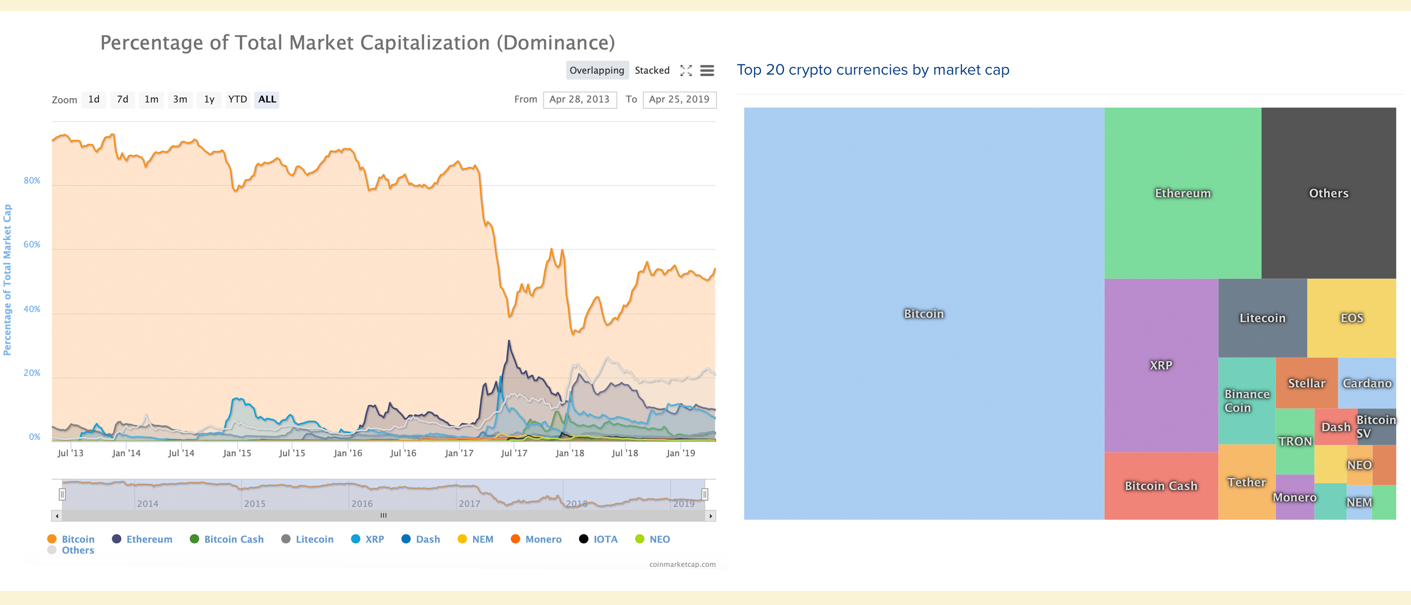
Task: Click the navigator right scroll arrow
Action: [711, 516]
